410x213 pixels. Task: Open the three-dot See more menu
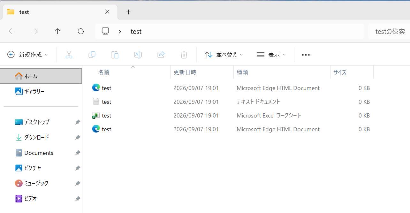pyautogui.click(x=306, y=55)
